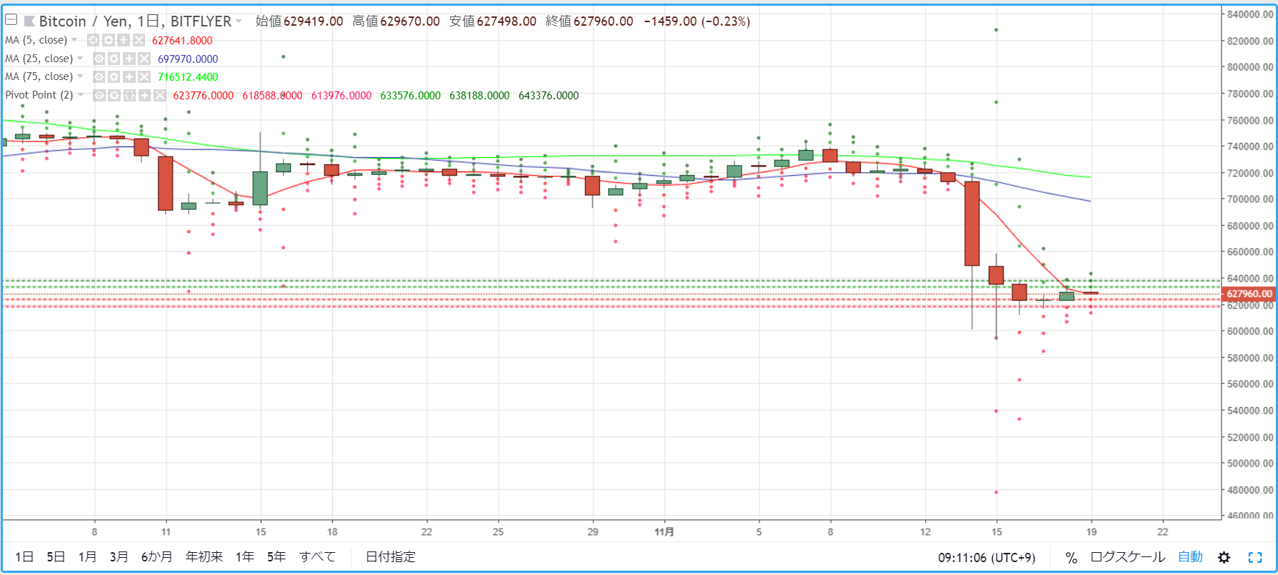Click the flag icon beside Bitcoin / Yen
The width and height of the screenshot is (1278, 575).
[29, 21]
